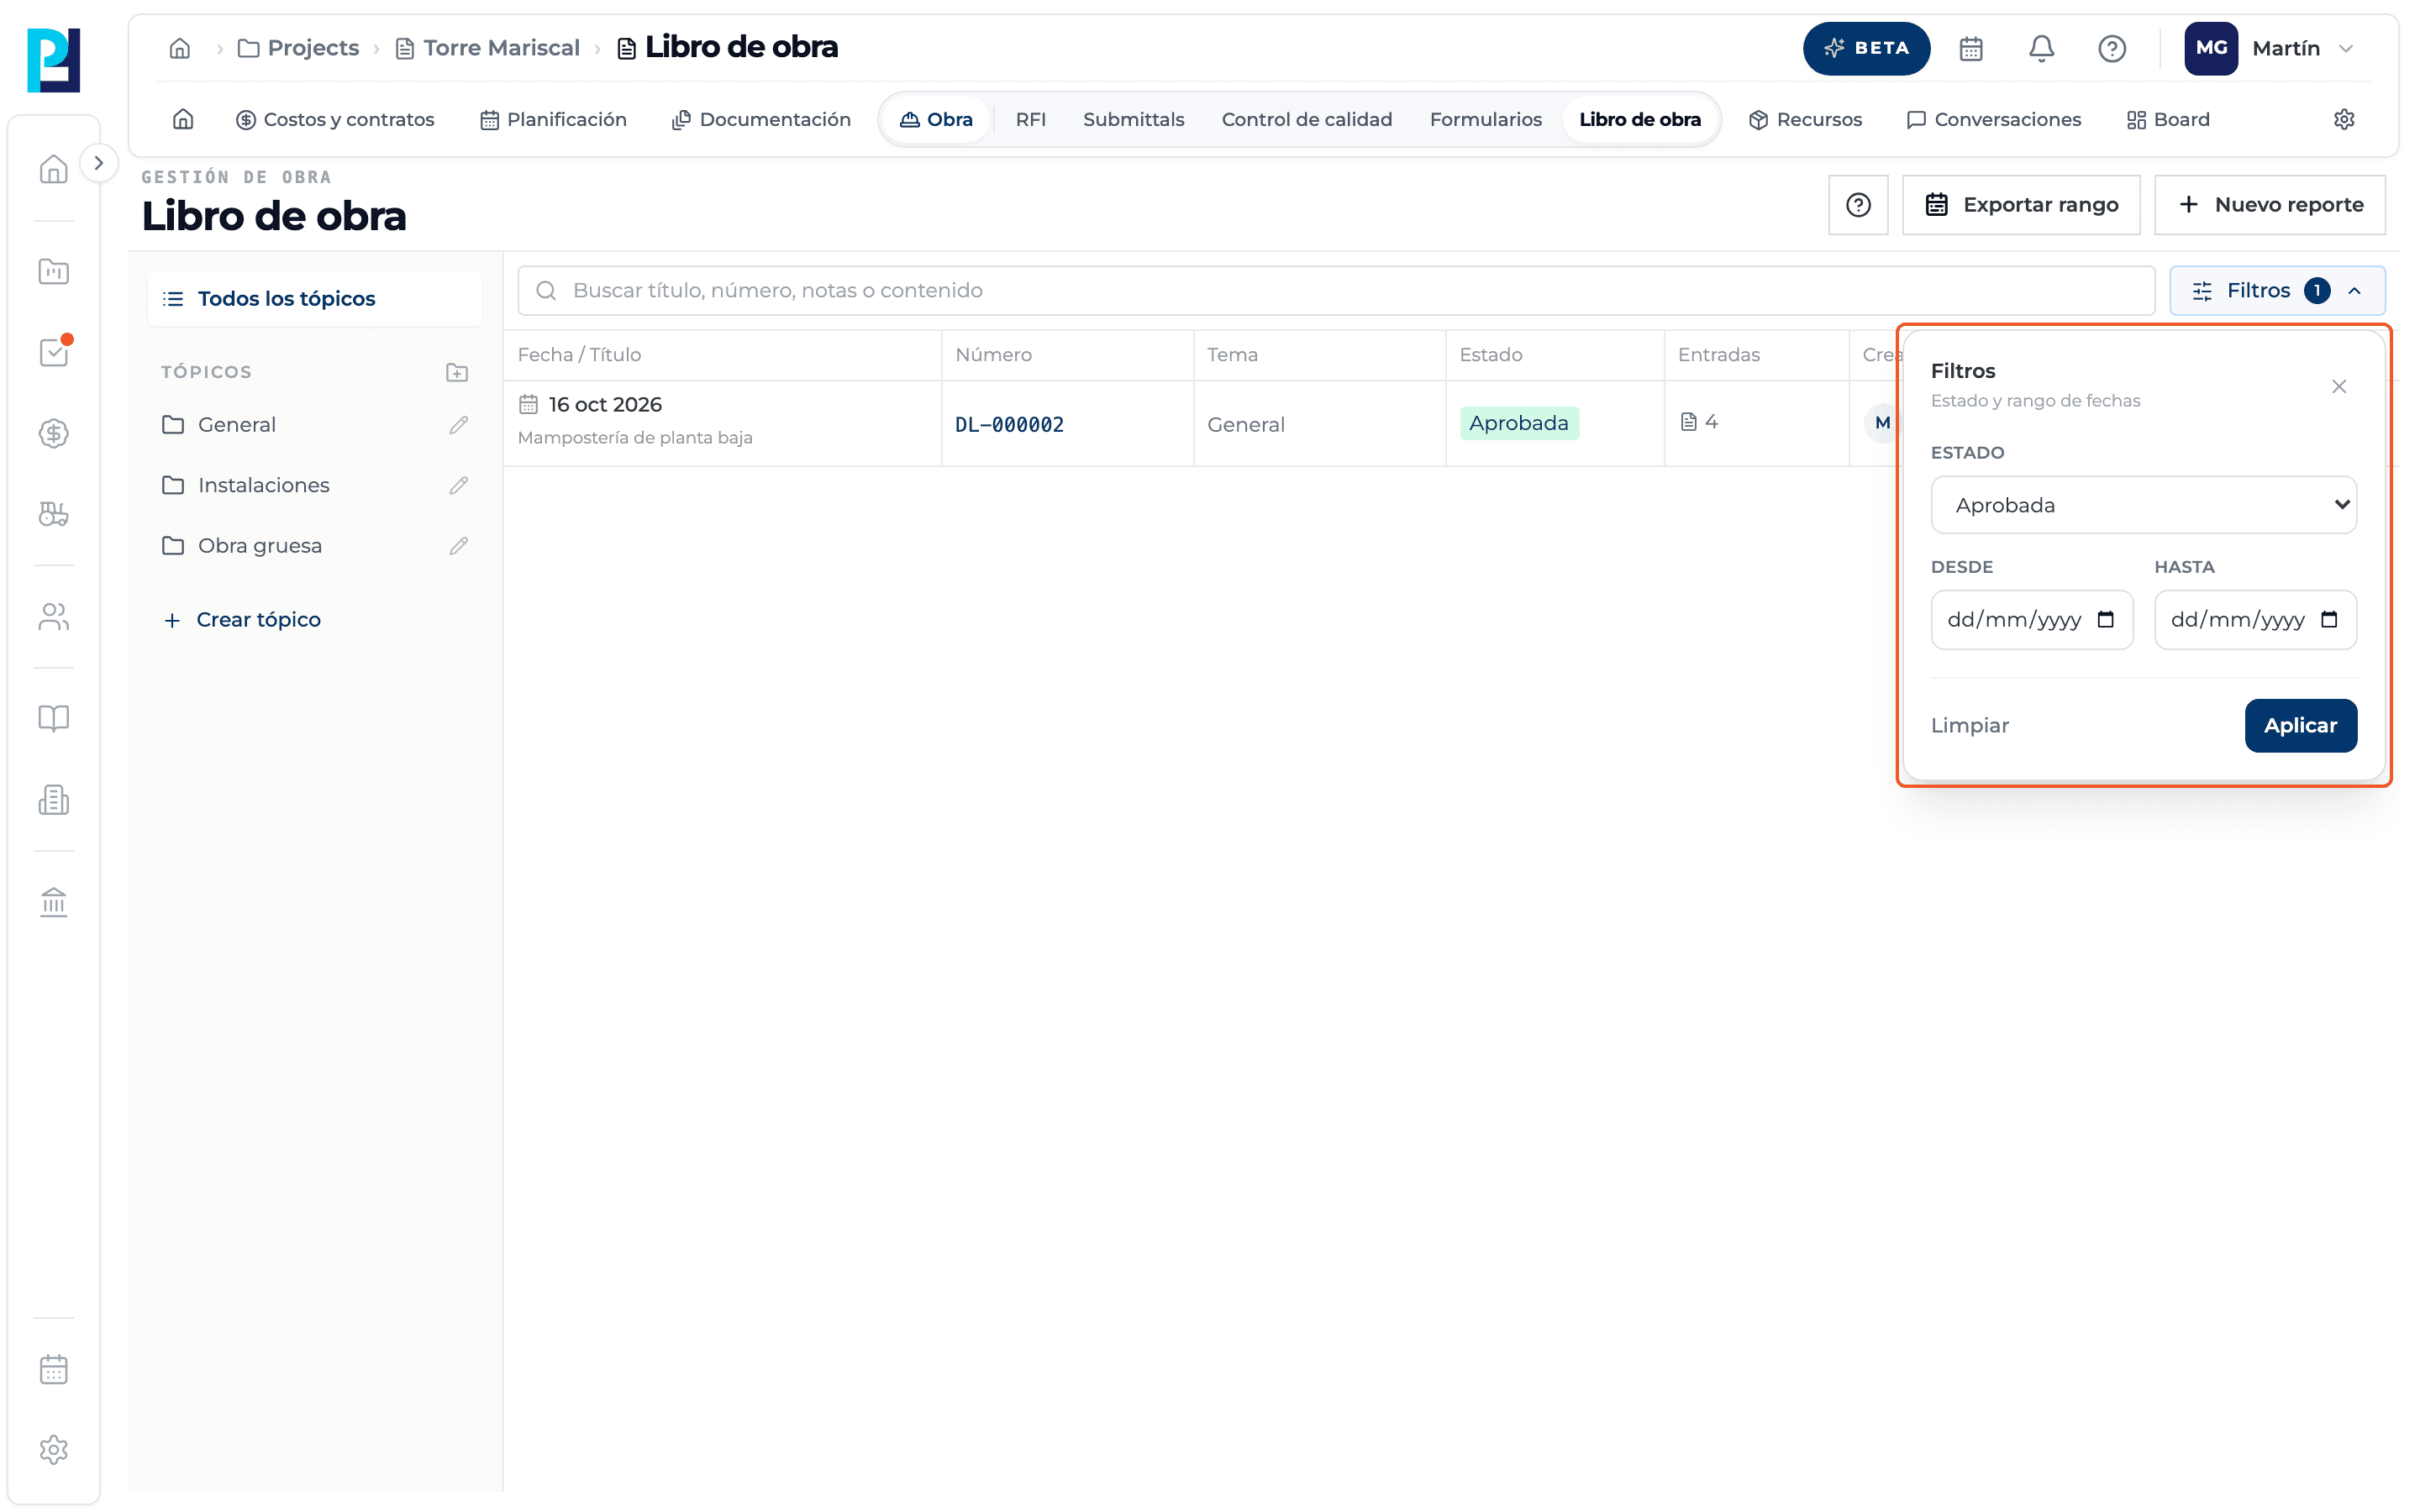Open Costos y contratos tab

(x=334, y=119)
